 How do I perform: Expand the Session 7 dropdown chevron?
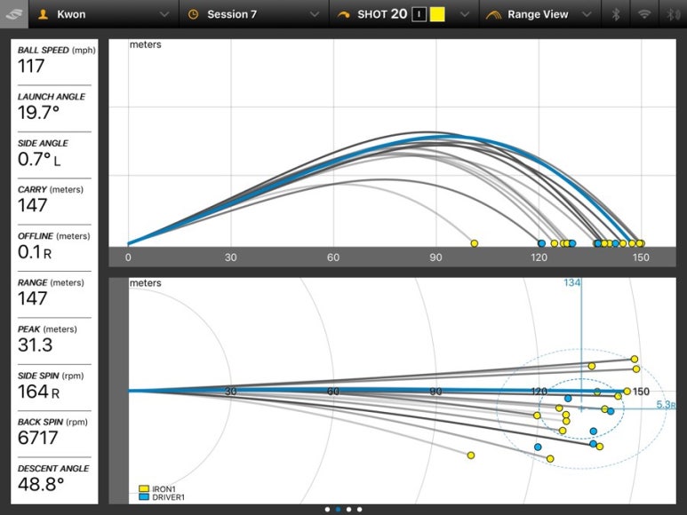tap(315, 14)
